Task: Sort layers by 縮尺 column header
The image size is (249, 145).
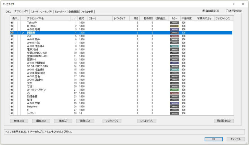Action: click(x=82, y=18)
